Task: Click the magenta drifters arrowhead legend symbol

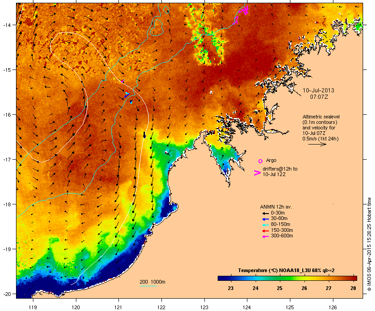Action: (257, 173)
